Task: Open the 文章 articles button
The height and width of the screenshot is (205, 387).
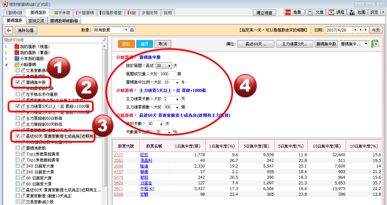Action: coord(315,12)
